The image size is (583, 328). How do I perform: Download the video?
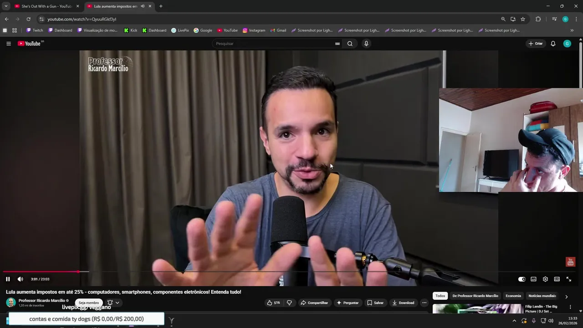click(404, 303)
